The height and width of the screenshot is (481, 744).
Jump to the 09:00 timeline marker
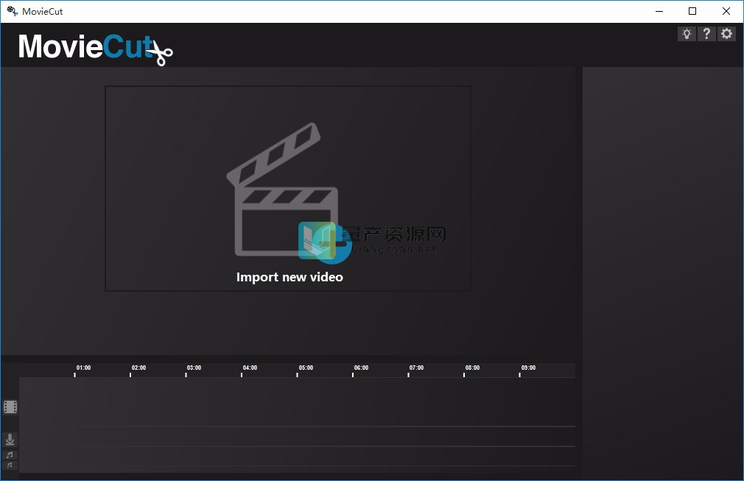(x=529, y=368)
